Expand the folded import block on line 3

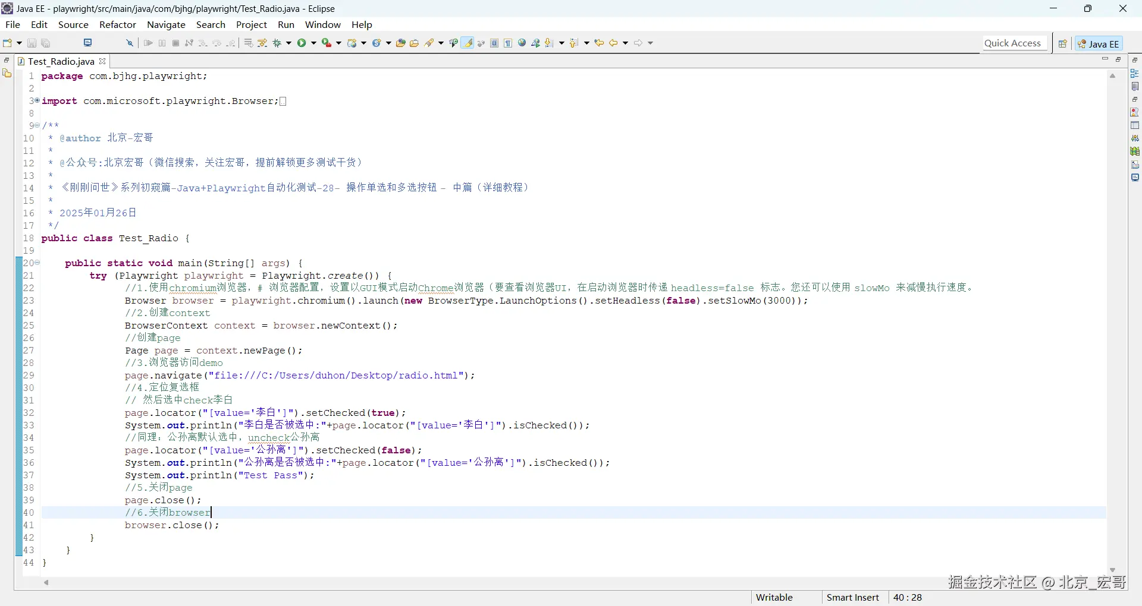[37, 100]
